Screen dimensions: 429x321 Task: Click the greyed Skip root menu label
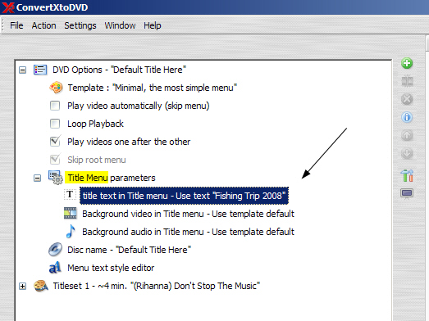97,160
